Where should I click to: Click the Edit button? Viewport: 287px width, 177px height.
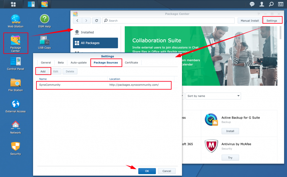pyautogui.click(x=56, y=71)
